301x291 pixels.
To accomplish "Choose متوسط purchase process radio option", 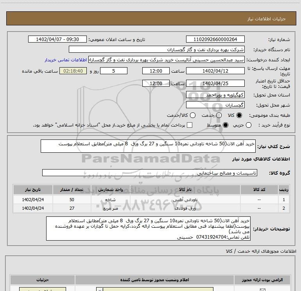I will point(226,125).
